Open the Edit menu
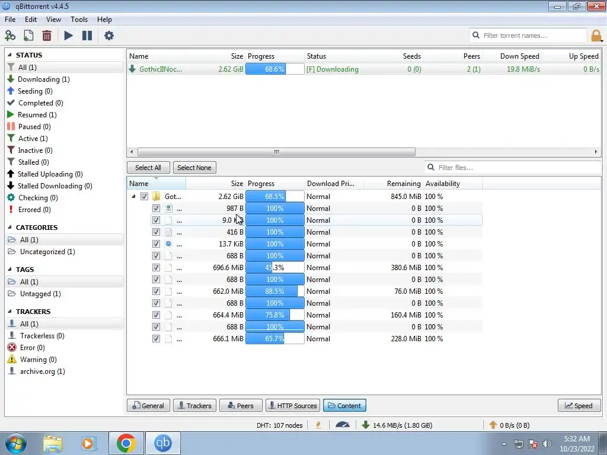Image resolution: width=607 pixels, height=455 pixels. (31, 20)
